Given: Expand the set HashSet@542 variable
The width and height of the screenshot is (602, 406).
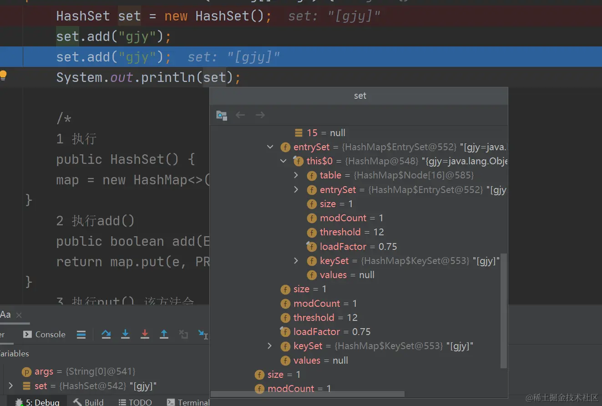Looking at the screenshot, I should click(11, 386).
